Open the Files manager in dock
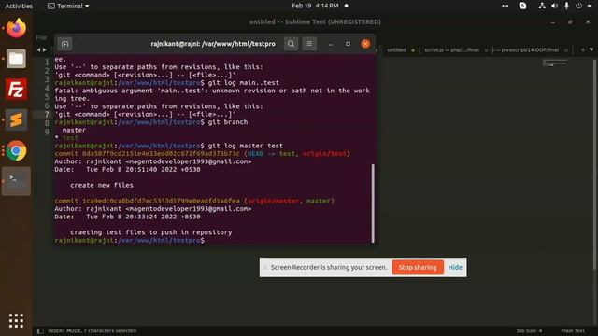The width and height of the screenshot is (598, 336). click(16, 59)
